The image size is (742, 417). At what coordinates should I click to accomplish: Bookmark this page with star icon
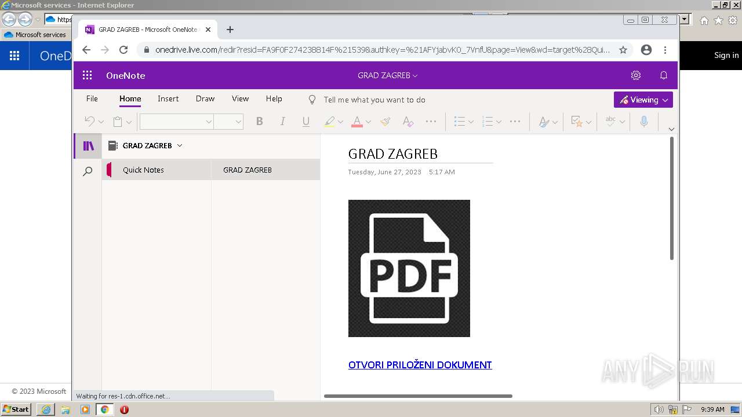click(623, 50)
